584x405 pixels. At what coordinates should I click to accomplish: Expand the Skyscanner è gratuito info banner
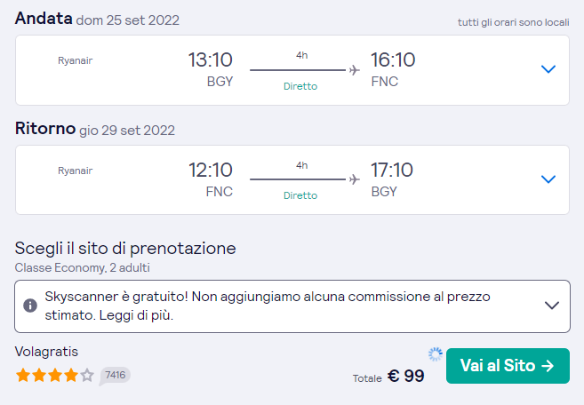tap(552, 306)
